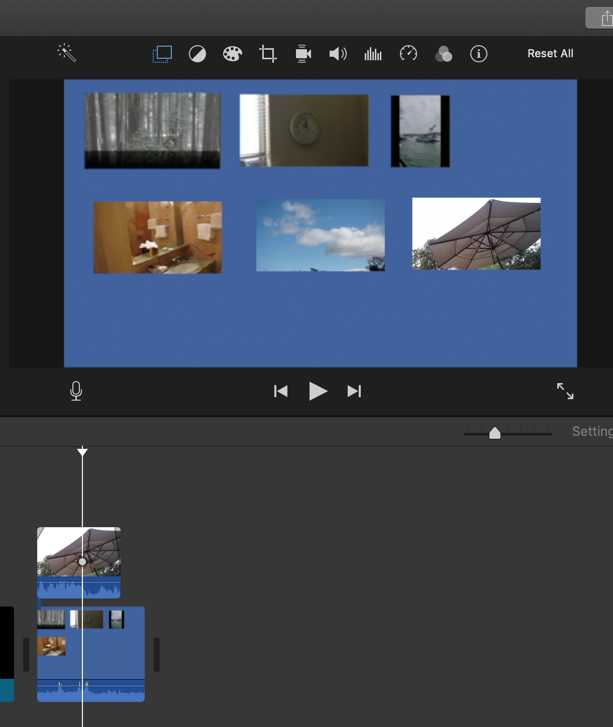Click the clouds and sky picture in viewer
The image size is (613, 727).
coord(321,235)
